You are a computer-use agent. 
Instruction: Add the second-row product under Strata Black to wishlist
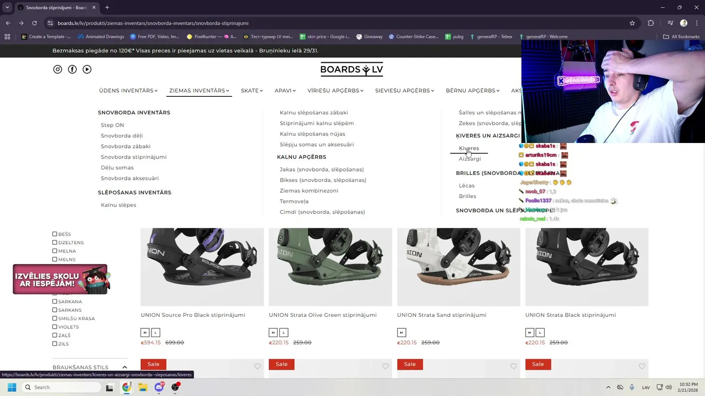pyautogui.click(x=642, y=366)
